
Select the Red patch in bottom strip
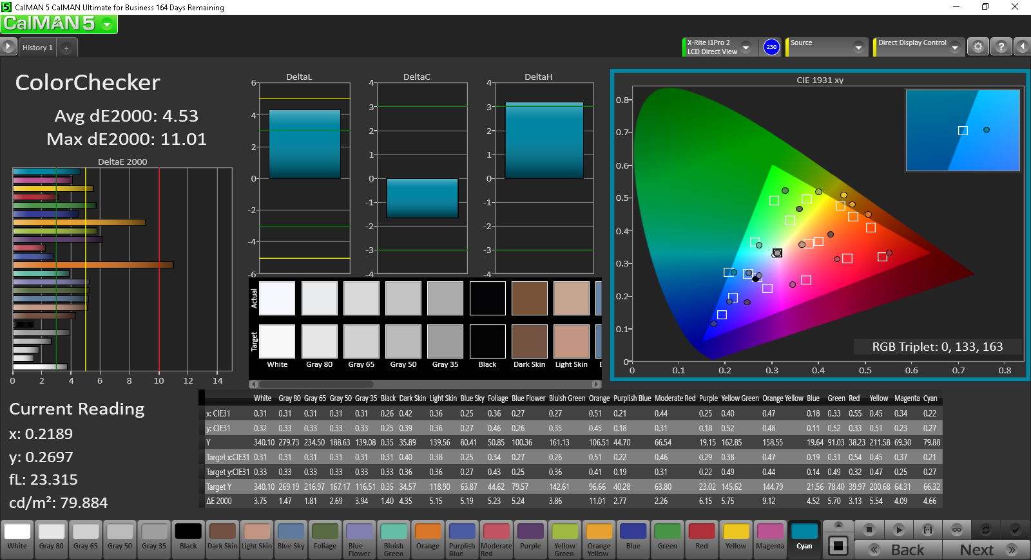(701, 539)
